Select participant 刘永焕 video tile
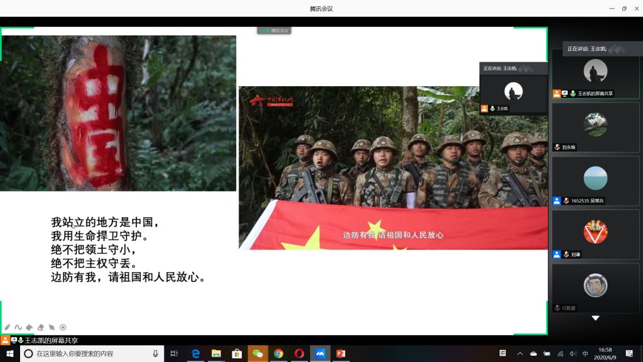Screen dimensions: 643x362 pos(595,128)
